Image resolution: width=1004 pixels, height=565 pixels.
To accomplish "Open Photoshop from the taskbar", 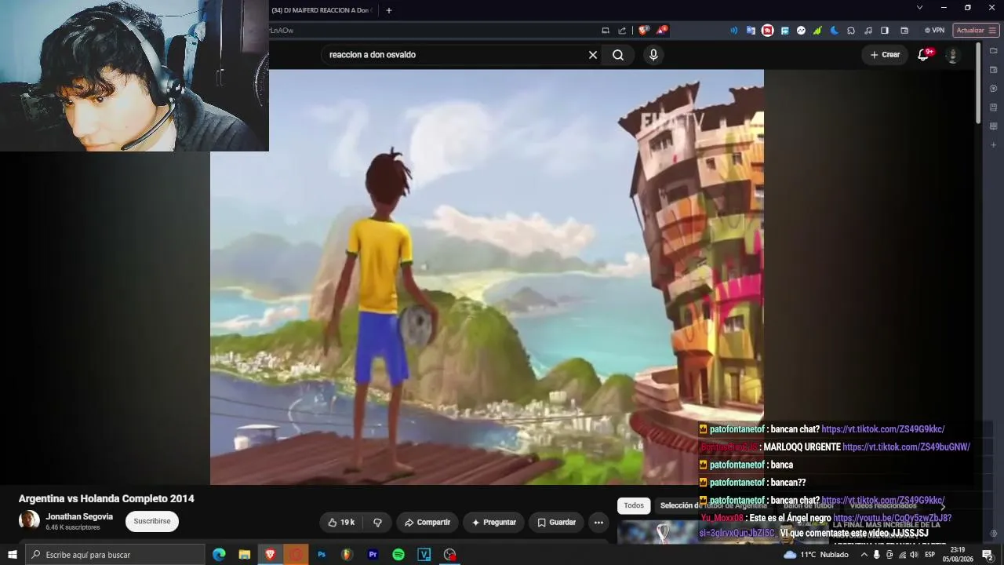I will [x=322, y=555].
